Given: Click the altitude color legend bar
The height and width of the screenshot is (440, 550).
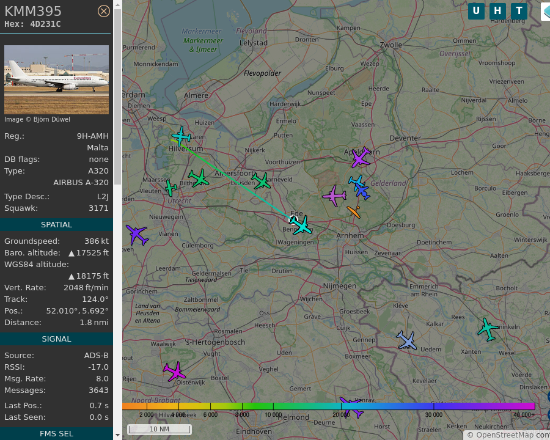Looking at the screenshot, I should tap(328, 406).
